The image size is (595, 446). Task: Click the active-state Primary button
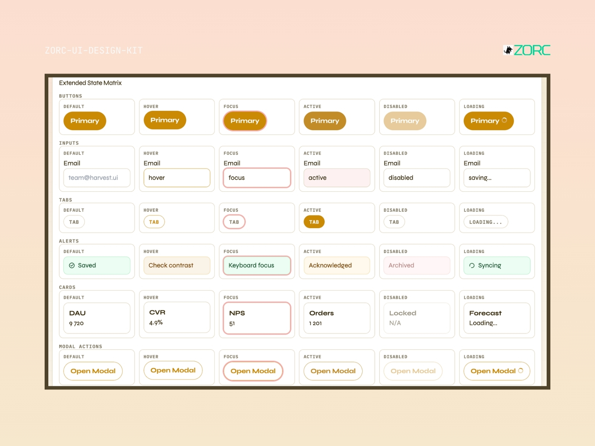(x=325, y=121)
